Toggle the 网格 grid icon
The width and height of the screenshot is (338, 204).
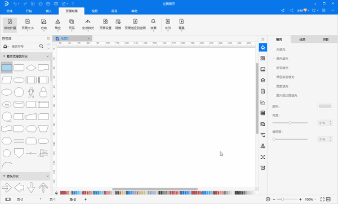118,24
